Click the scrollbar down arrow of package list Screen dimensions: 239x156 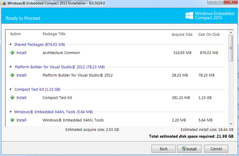(231, 124)
